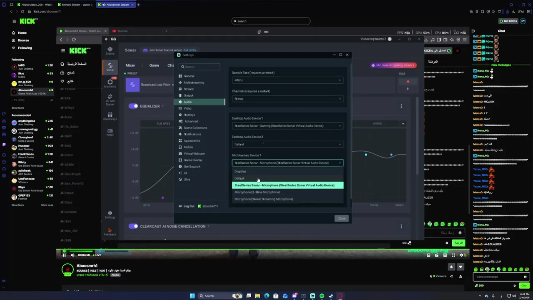This screenshot has height=300, width=533.
Task: Focus the settings Search field
Action: 199,67
